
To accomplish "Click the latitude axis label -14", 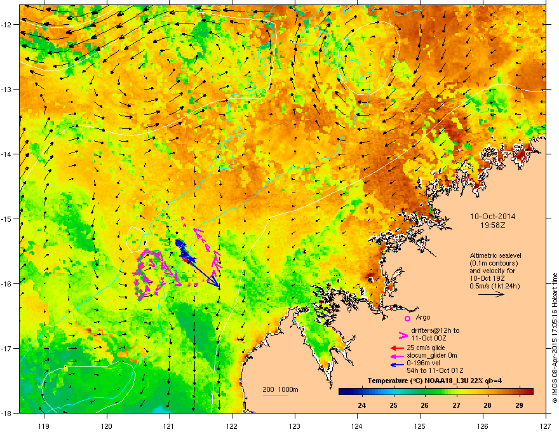I will coord(7,154).
